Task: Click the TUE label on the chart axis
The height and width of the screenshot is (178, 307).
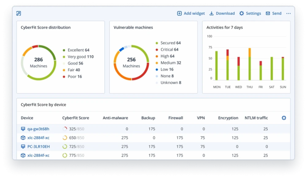Action: point(228,87)
